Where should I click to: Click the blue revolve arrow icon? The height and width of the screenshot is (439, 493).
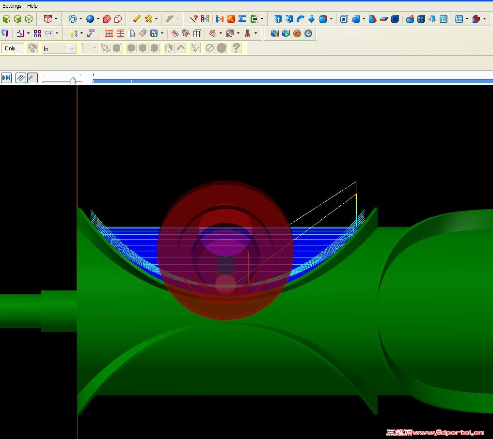tap(289, 19)
